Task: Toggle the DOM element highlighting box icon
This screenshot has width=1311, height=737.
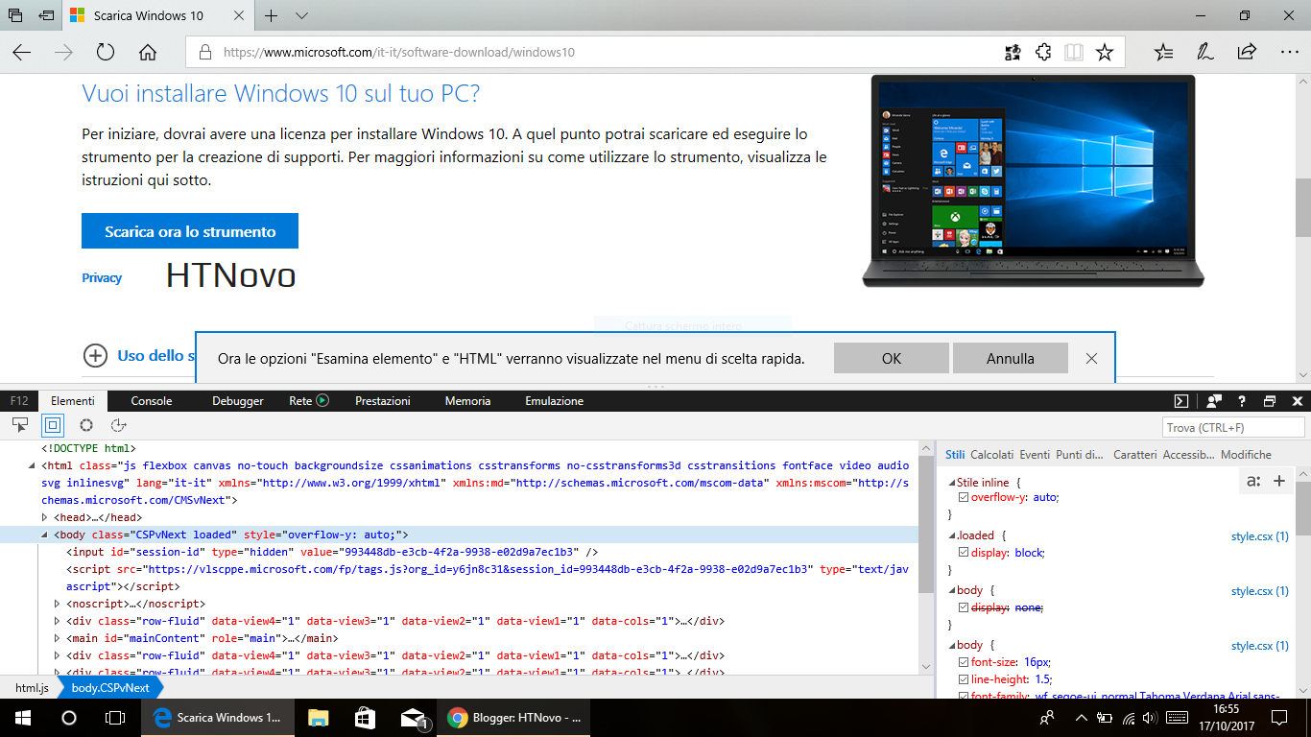Action: click(x=53, y=424)
